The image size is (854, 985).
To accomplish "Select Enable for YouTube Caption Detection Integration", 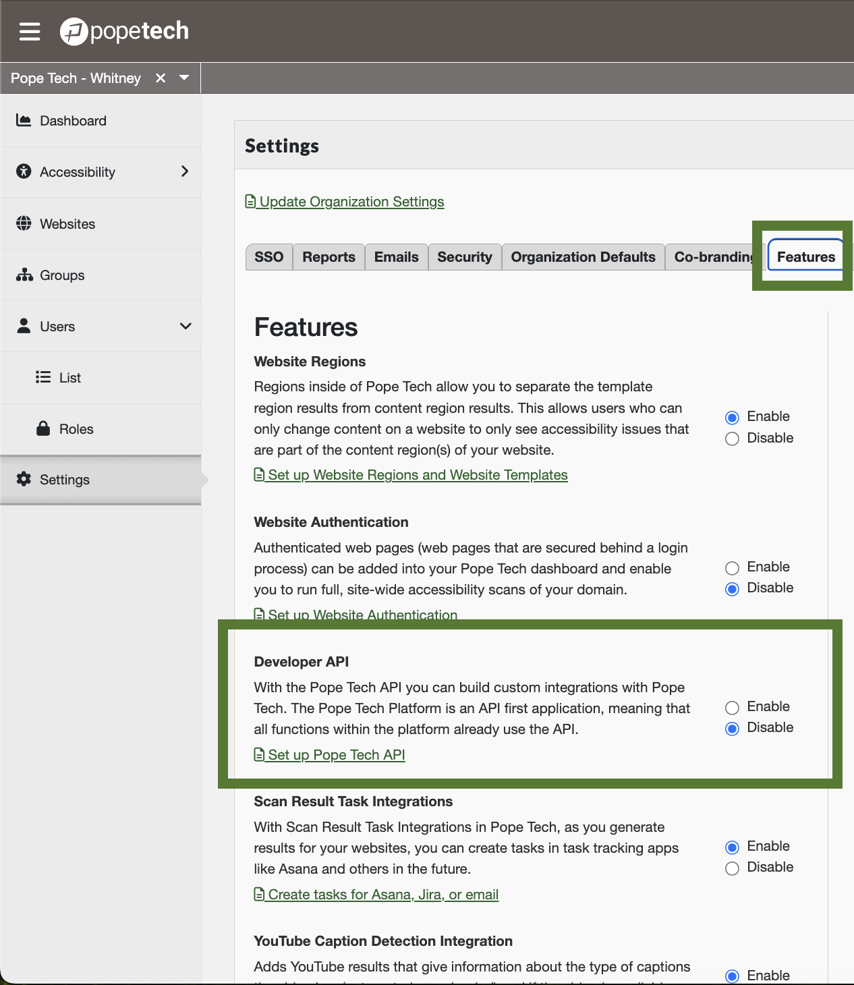I will [x=732, y=976].
